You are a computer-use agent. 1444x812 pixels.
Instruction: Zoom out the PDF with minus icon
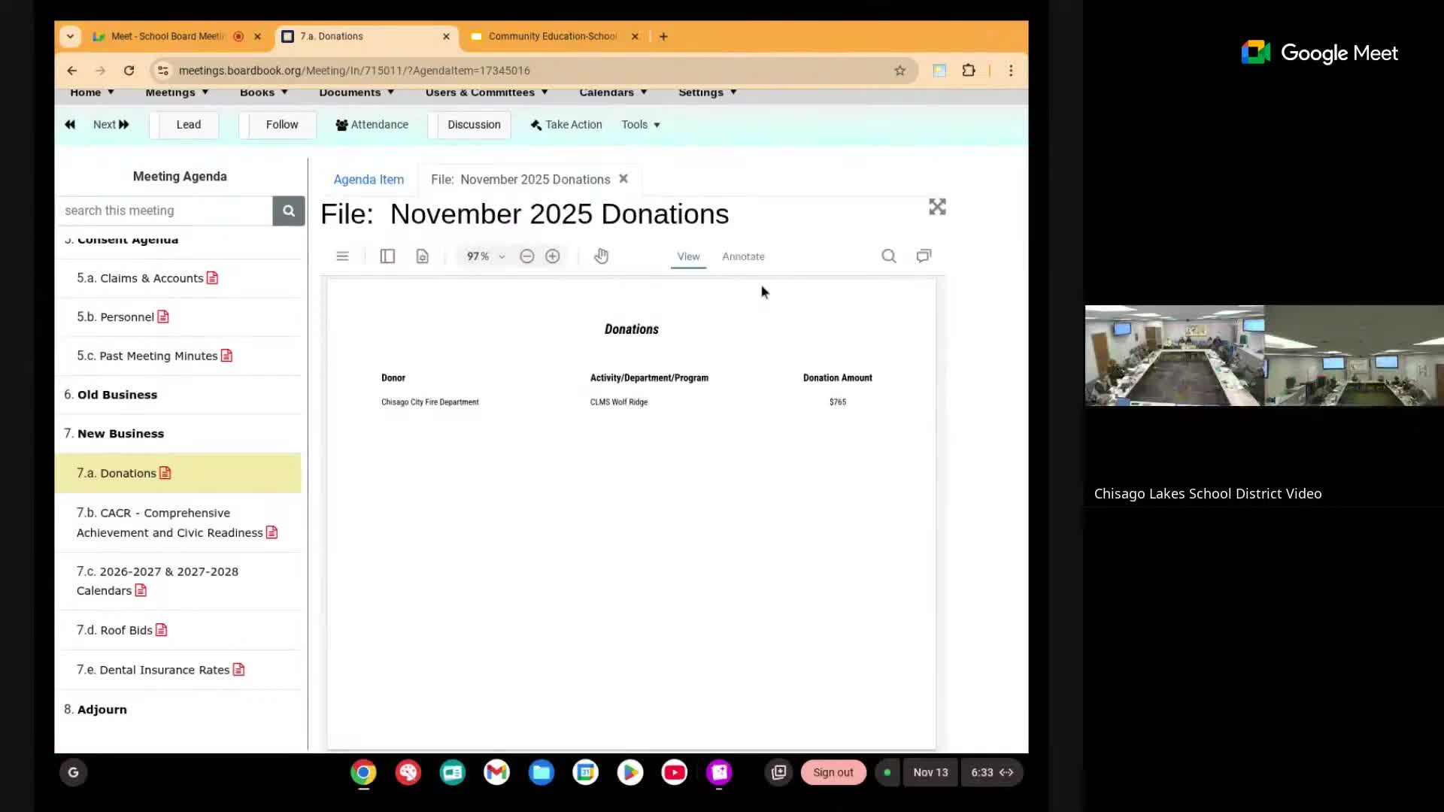[x=527, y=256]
